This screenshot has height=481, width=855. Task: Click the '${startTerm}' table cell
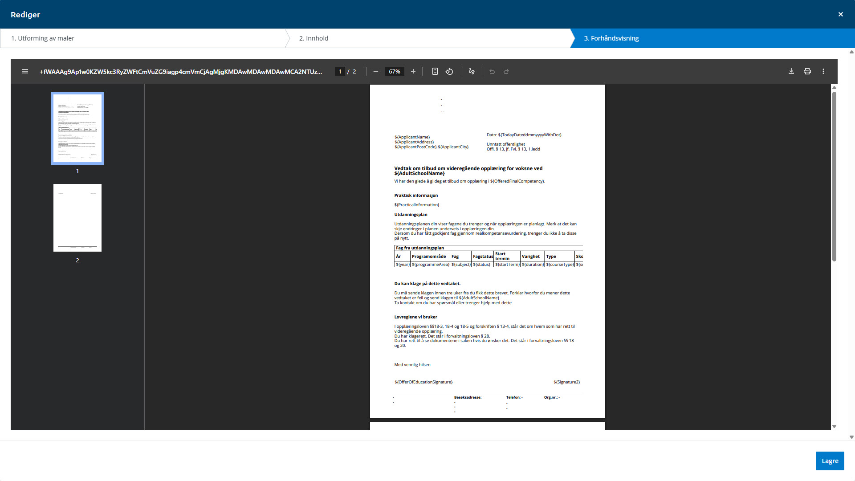[507, 265]
